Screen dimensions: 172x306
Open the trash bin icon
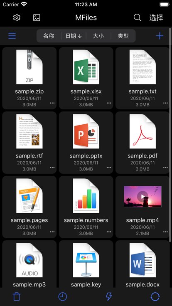coord(17,296)
